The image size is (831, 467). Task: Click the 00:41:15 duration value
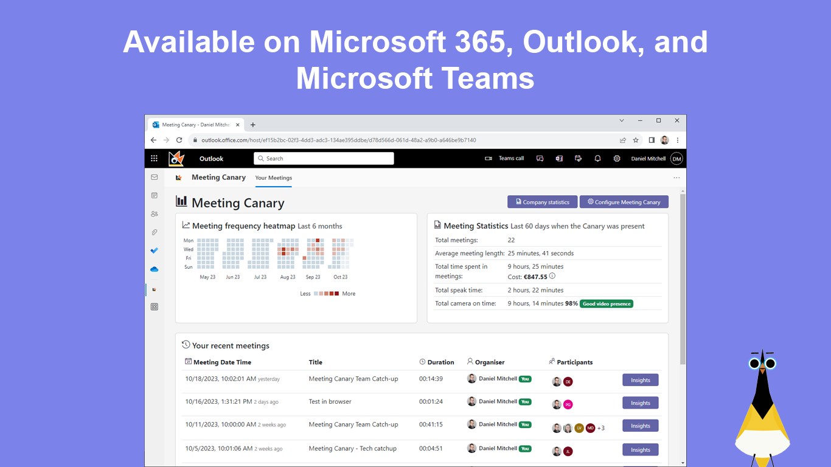click(x=431, y=424)
